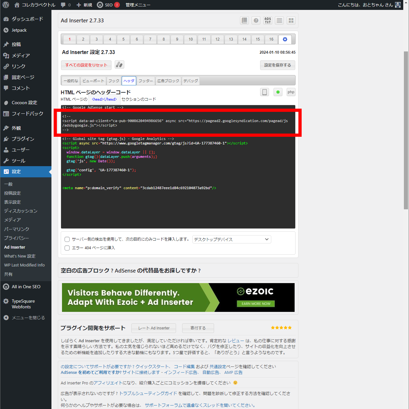Expand the 新規 menu in admin bar
Screen dimensions: 409x409
point(84,5)
